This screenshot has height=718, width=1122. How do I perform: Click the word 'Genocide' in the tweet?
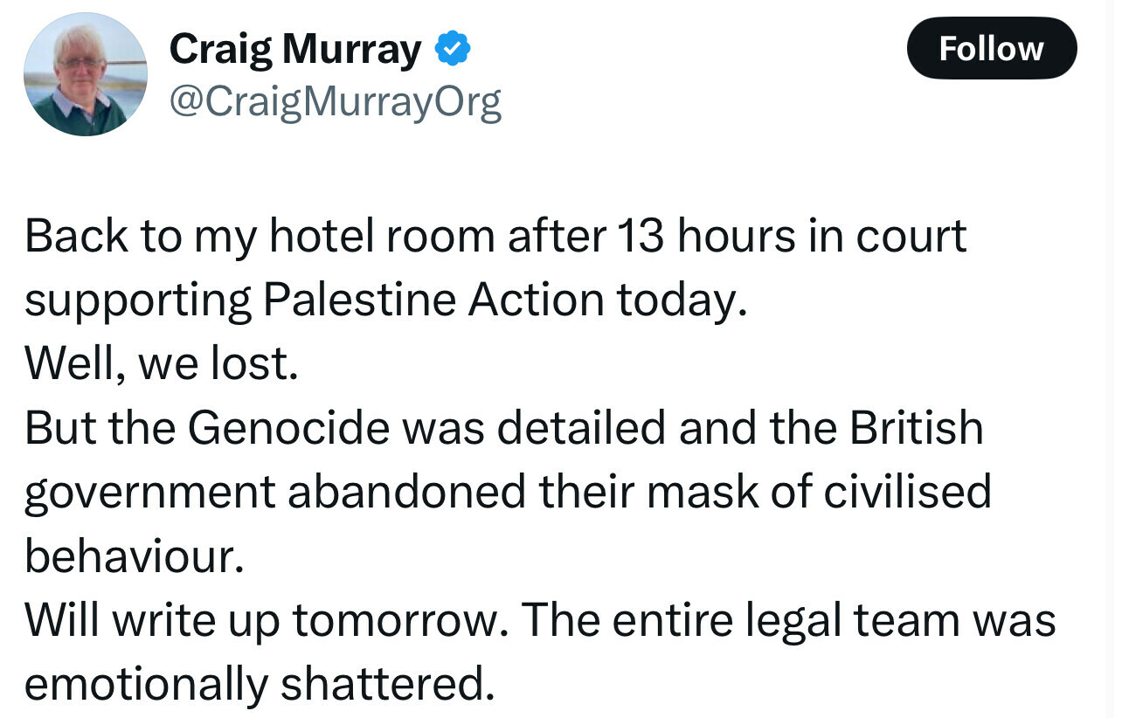pos(301,428)
